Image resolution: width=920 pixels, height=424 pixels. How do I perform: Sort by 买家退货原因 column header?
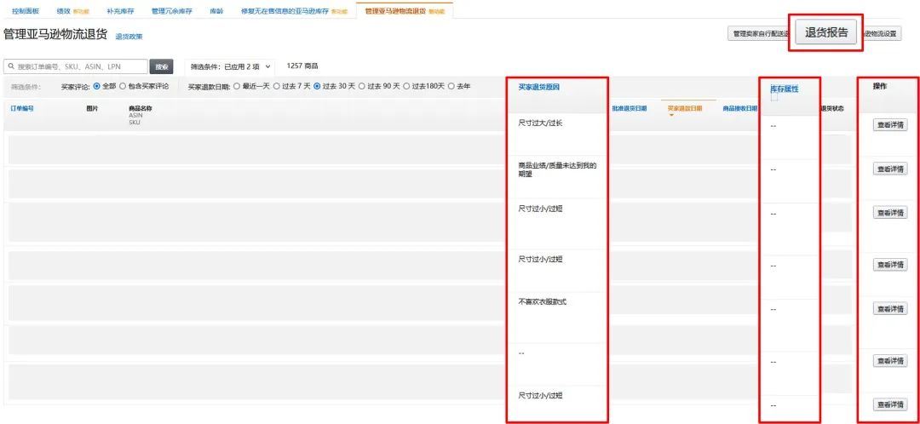coord(538,87)
